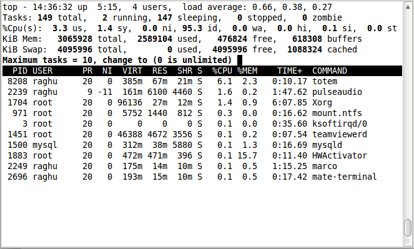
Task: Click the Maximum tasks input cursor
Action: coord(240,60)
